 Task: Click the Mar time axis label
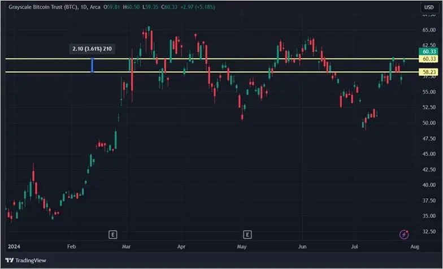127,246
